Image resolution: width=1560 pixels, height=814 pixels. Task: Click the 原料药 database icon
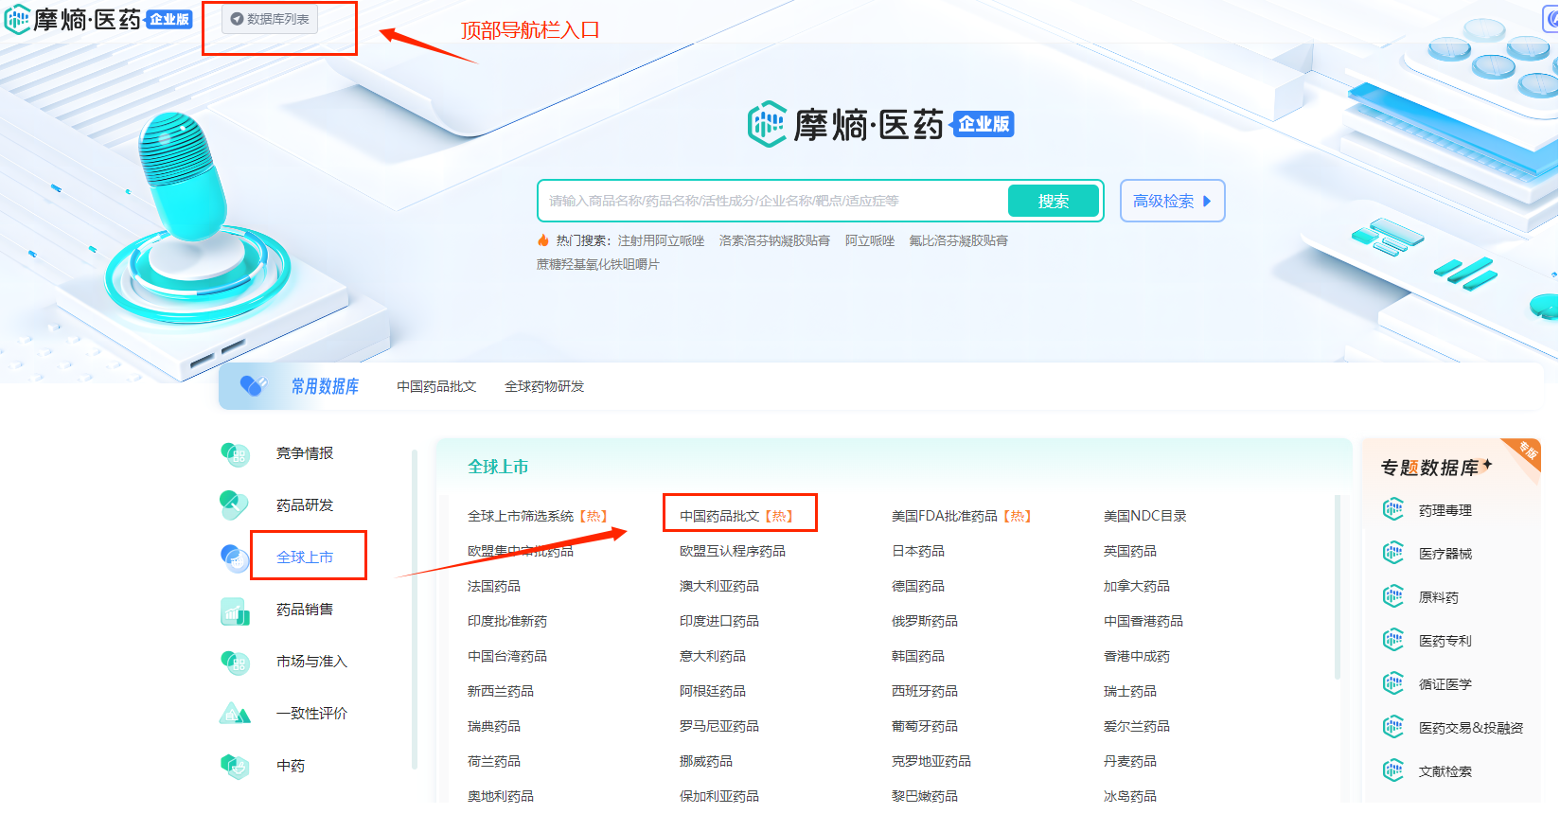coord(1393,597)
